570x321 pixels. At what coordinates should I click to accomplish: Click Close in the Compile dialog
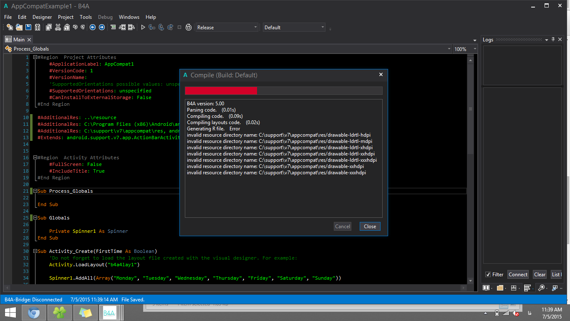pyautogui.click(x=370, y=226)
